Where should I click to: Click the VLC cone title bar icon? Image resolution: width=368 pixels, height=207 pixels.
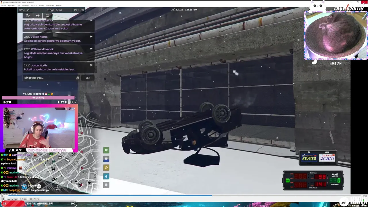(x=1, y=2)
